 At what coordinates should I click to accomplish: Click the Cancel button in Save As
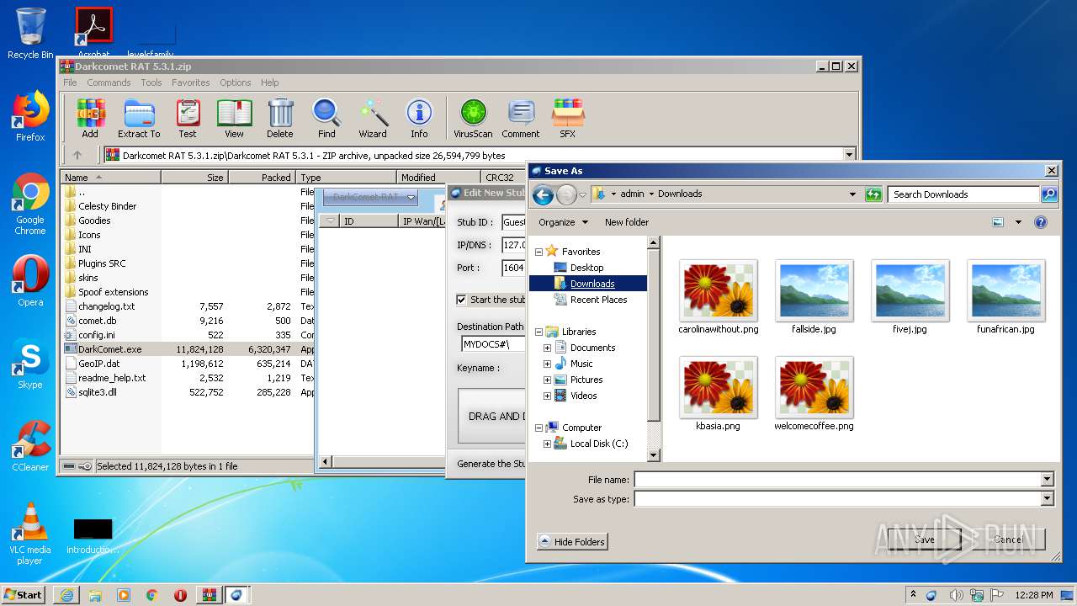click(1008, 540)
